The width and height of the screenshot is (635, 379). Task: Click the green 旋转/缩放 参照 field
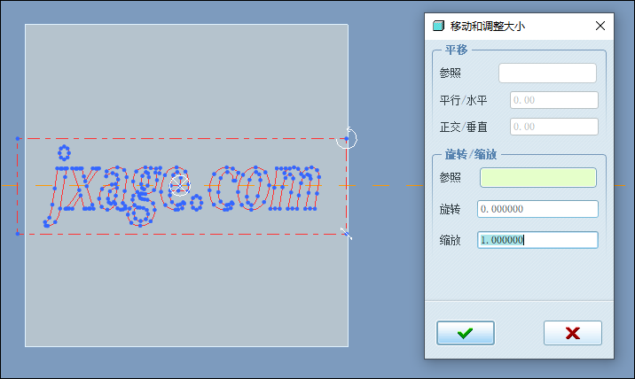point(538,177)
